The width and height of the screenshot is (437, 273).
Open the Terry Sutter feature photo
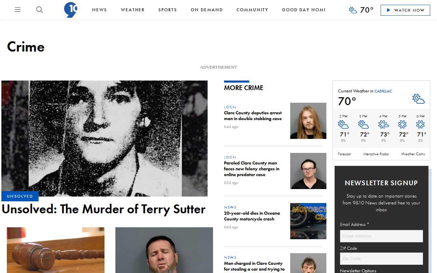tap(104, 139)
